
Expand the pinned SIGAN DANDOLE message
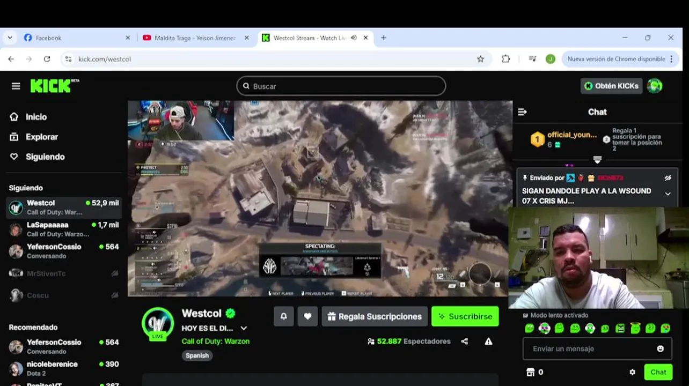pos(668,194)
